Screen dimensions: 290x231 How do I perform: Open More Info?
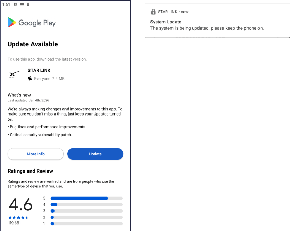point(35,154)
